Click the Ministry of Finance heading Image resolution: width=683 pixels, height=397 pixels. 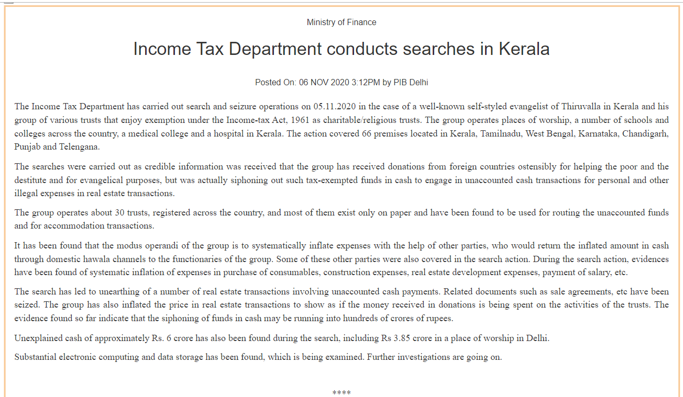coord(341,22)
